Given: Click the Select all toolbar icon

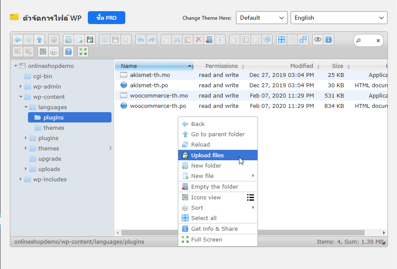Looking at the screenshot, I should coord(282,40).
